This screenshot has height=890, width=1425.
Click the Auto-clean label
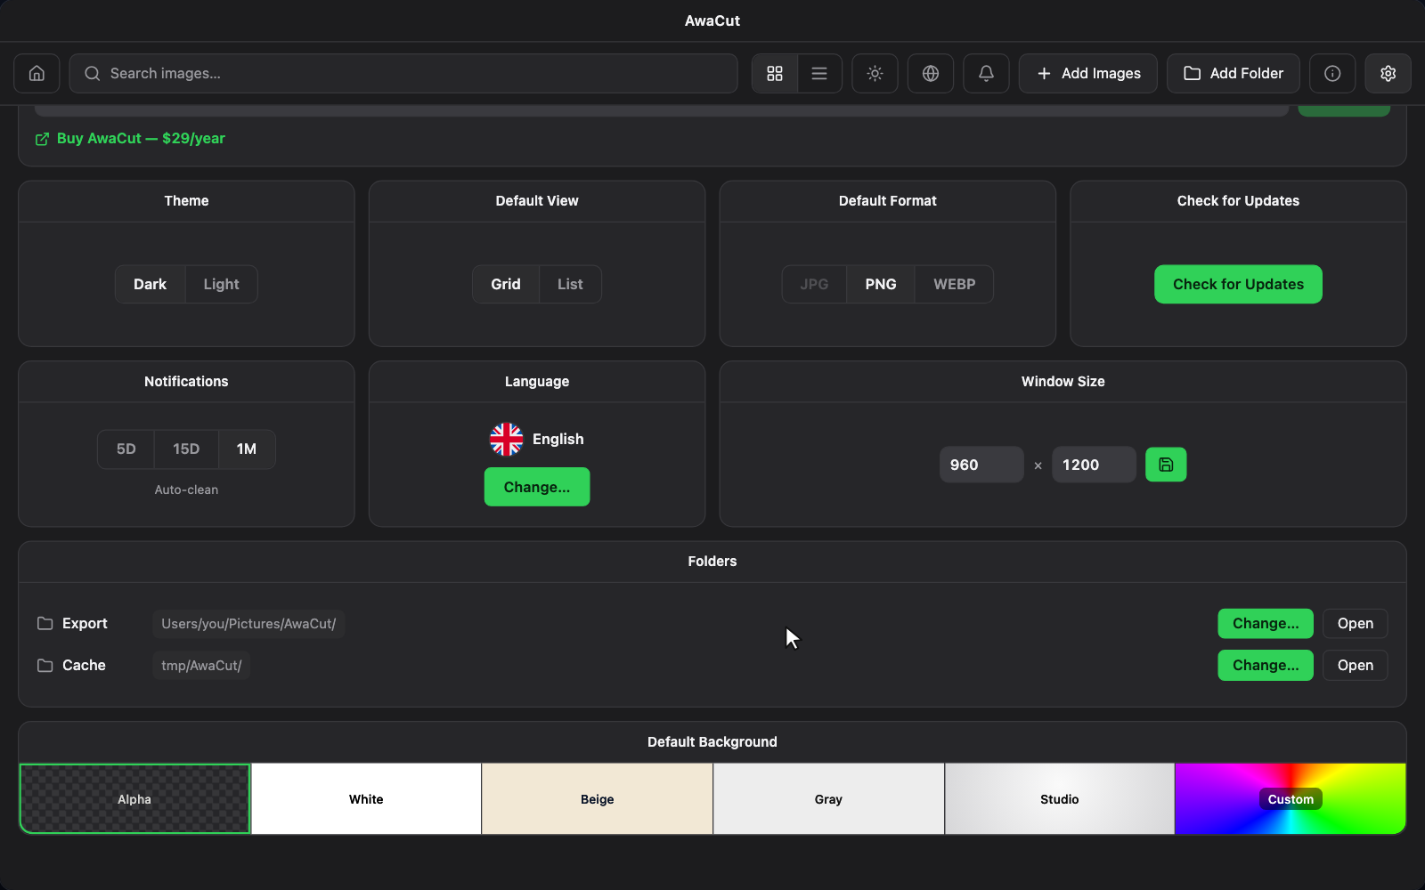[x=186, y=489]
